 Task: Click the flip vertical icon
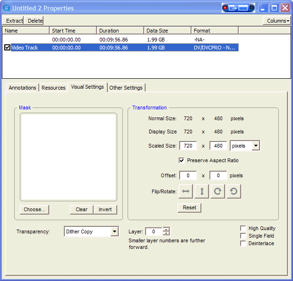202,191
